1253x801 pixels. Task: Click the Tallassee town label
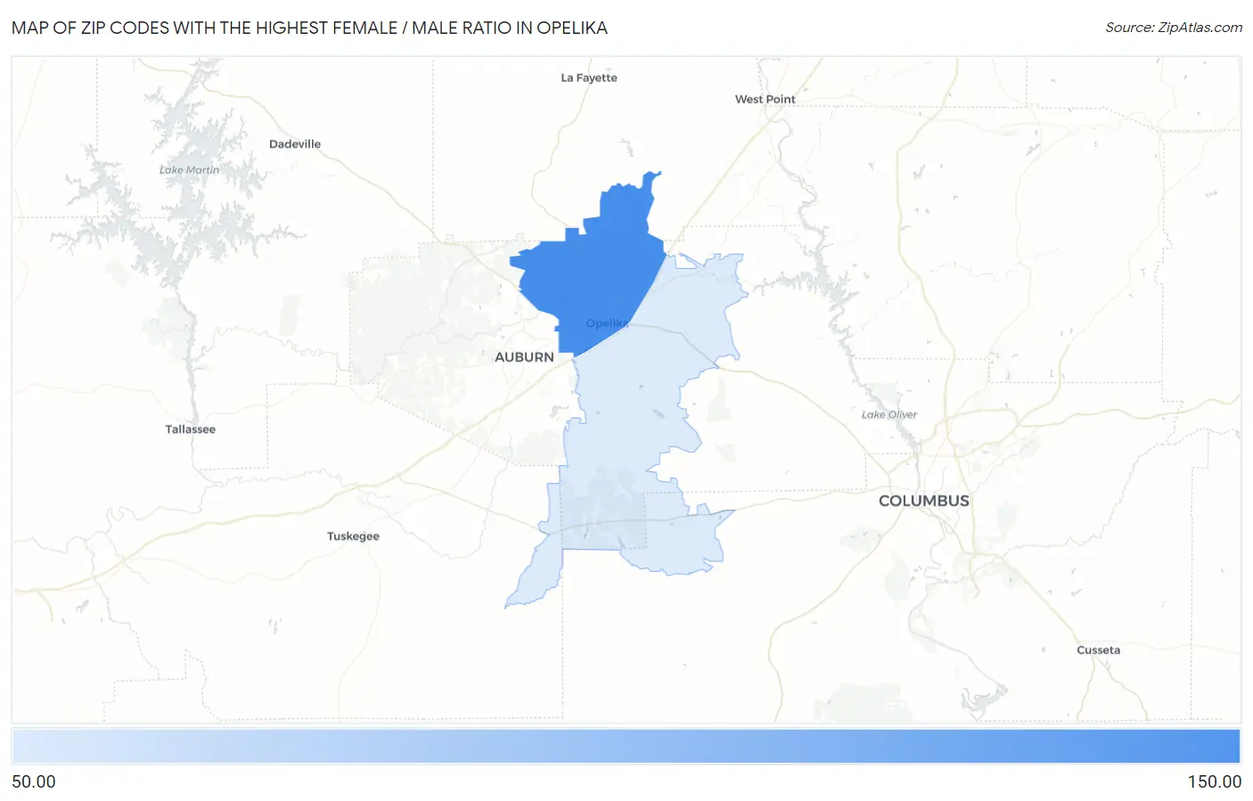pyautogui.click(x=191, y=429)
